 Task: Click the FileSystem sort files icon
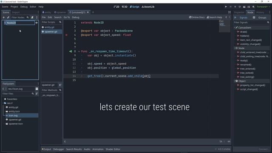(x=37, y=93)
